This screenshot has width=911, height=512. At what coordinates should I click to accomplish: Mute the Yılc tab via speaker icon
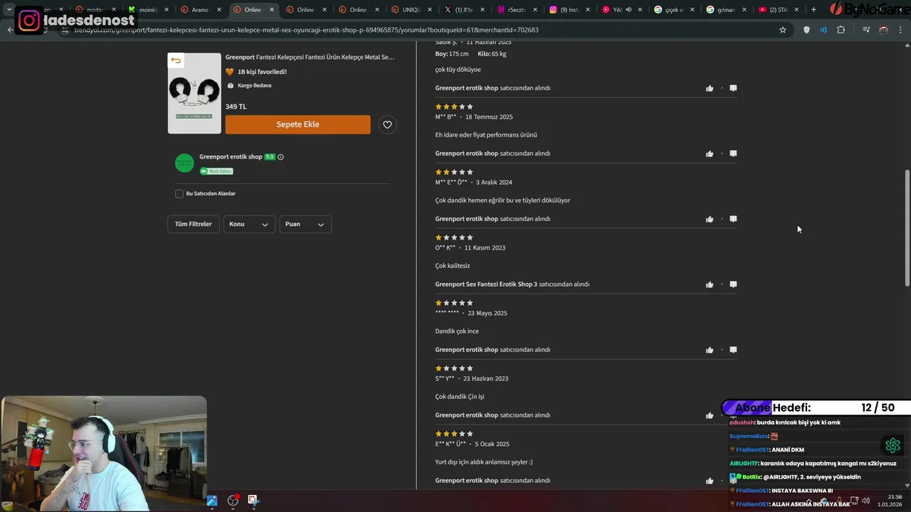coord(628,10)
